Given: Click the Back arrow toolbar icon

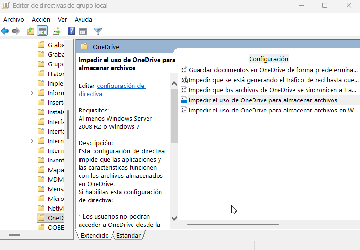Looking at the screenshot, I should (5, 31).
